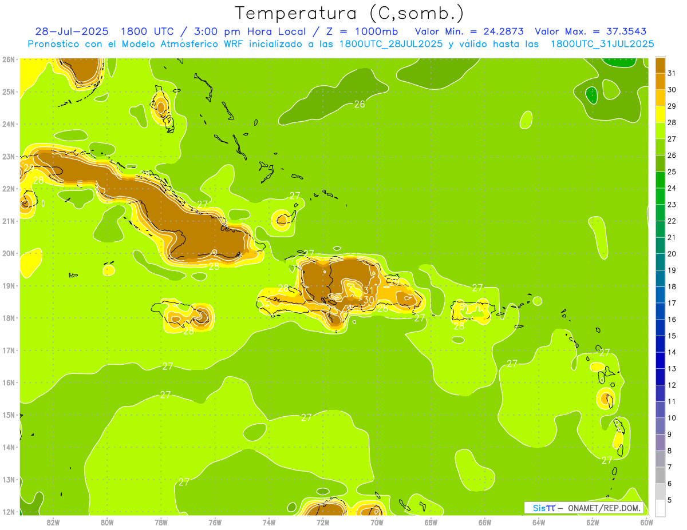Pick the legend swatch between 30 and 31

point(660,82)
